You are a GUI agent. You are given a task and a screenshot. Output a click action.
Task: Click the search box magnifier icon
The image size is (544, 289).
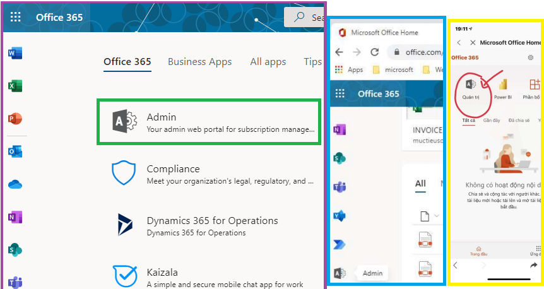pyautogui.click(x=299, y=17)
